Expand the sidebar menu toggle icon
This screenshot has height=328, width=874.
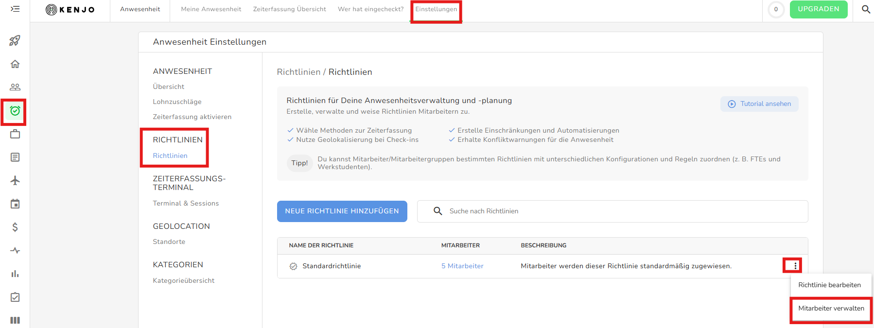(15, 9)
